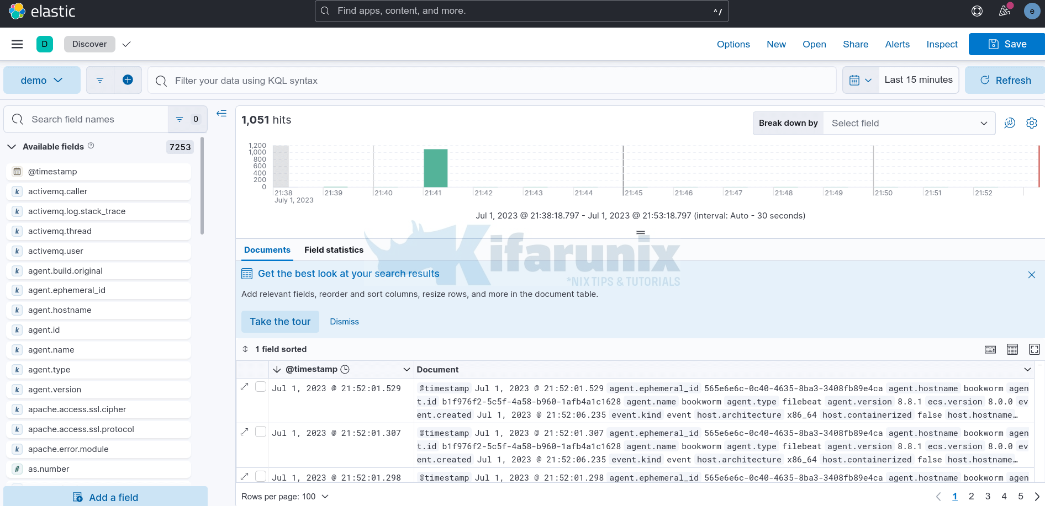Screen dimensions: 1045x506
Task: Open the @timestamp column header menu
Action: [x=407, y=370]
